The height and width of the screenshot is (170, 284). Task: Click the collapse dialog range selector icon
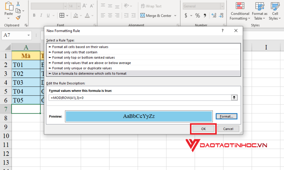[234, 97]
